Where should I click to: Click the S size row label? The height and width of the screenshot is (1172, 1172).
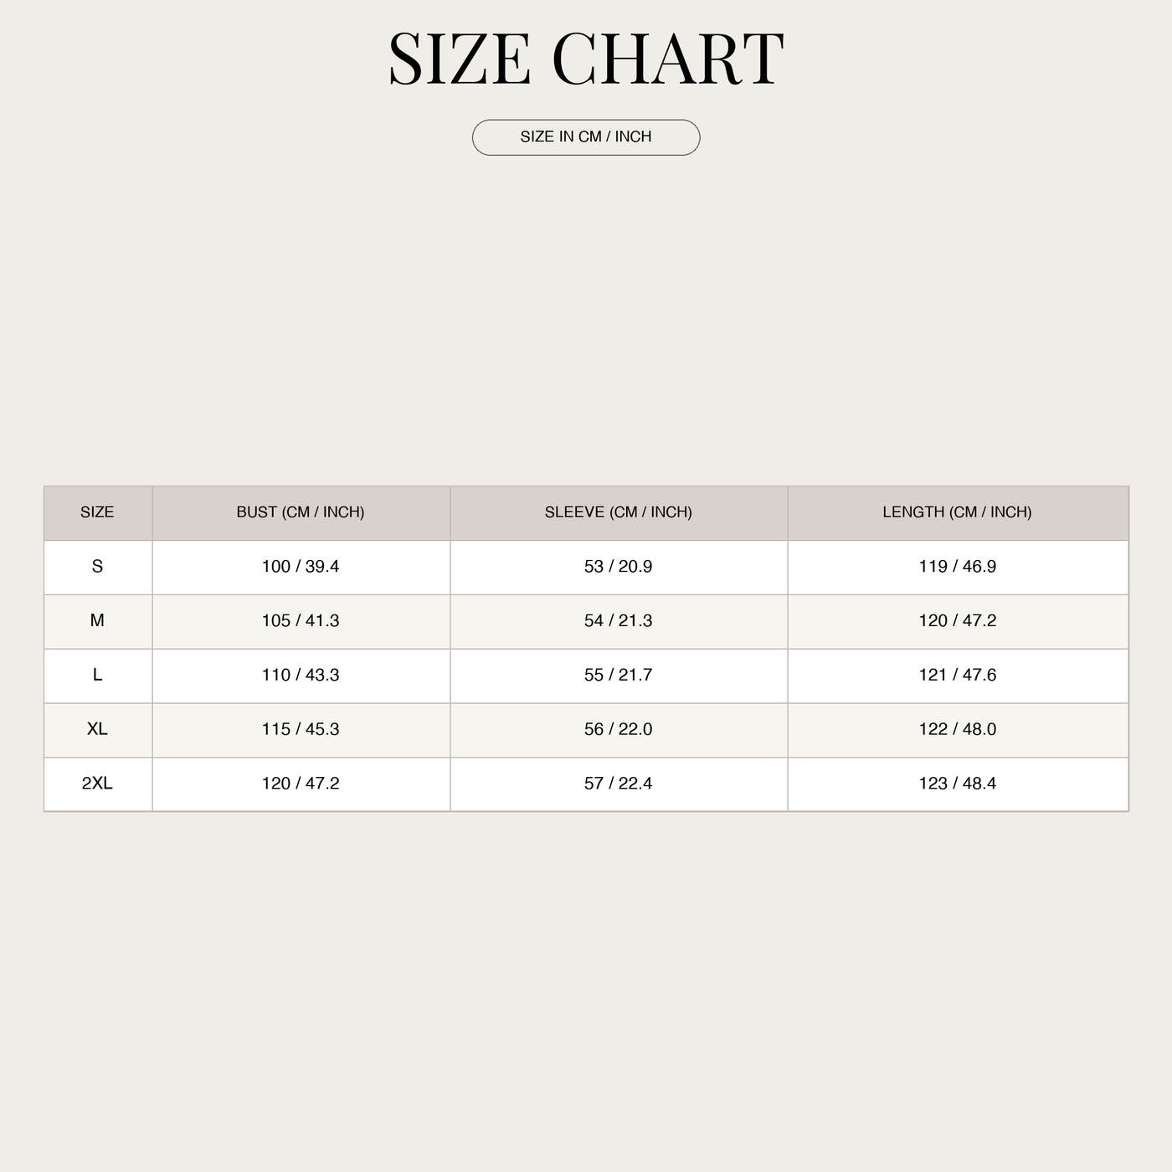(x=97, y=567)
